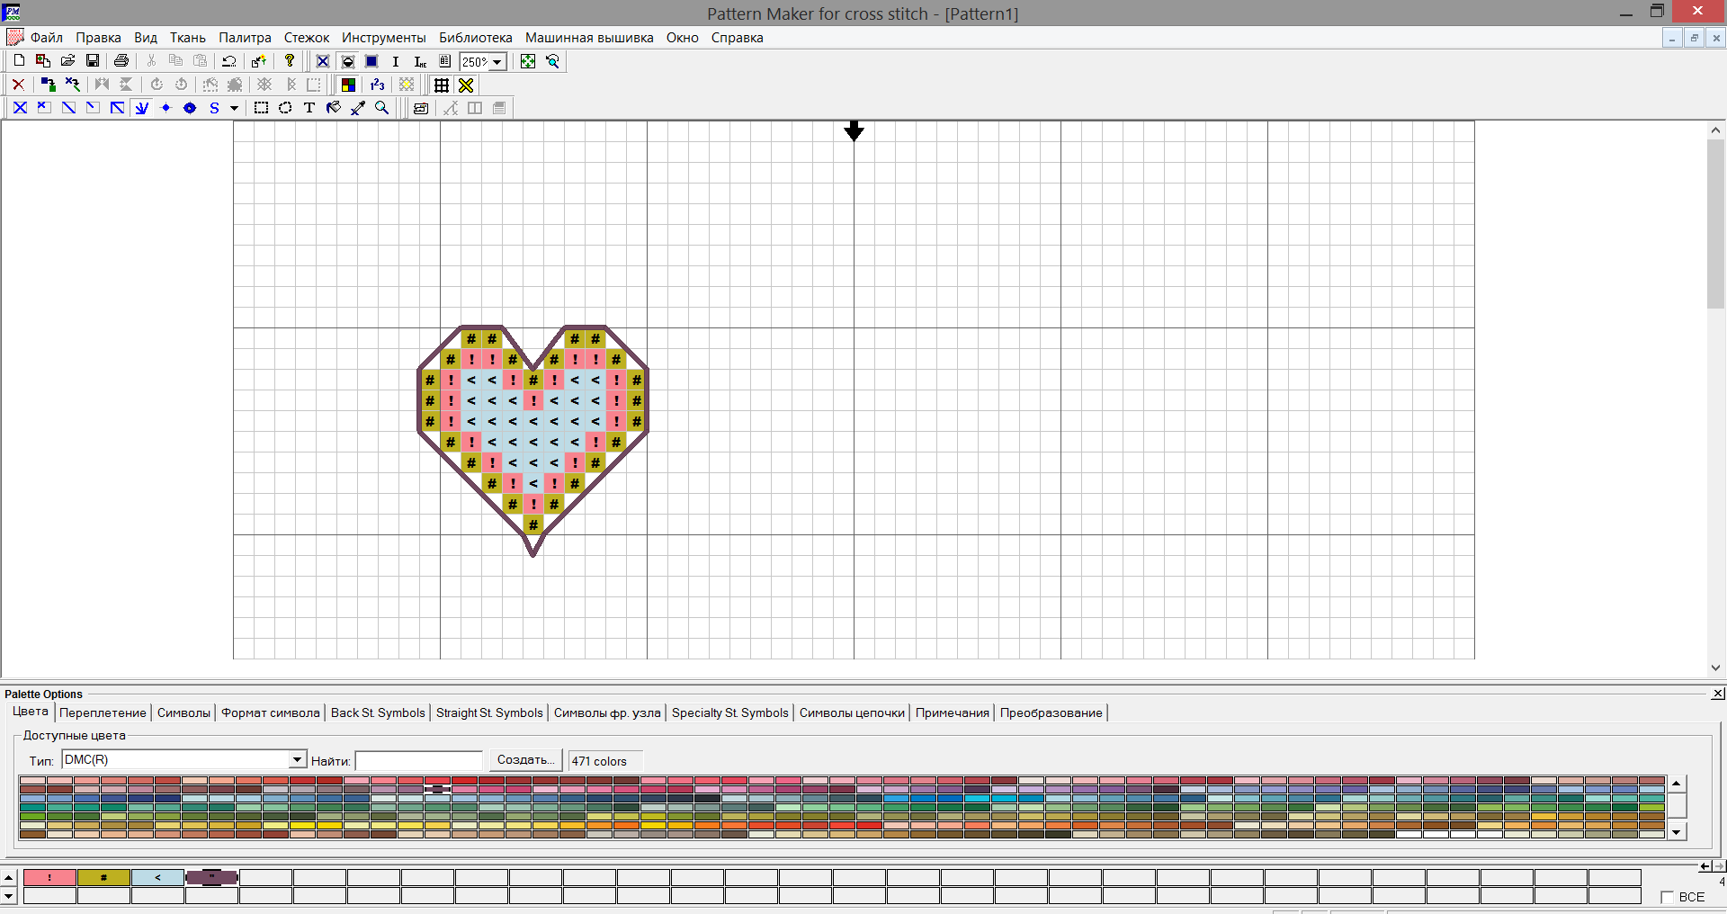Expand the DMC(R) type dropdown

tap(298, 760)
